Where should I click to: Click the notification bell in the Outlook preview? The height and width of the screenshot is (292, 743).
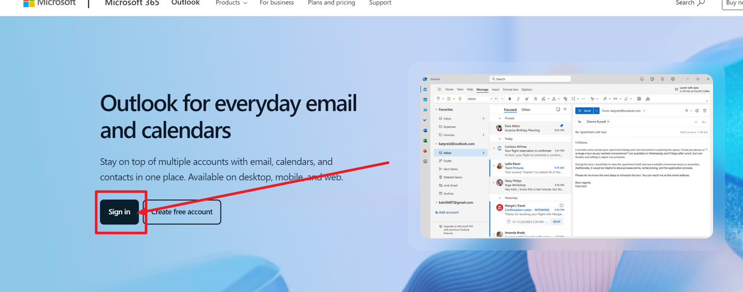coord(642,79)
